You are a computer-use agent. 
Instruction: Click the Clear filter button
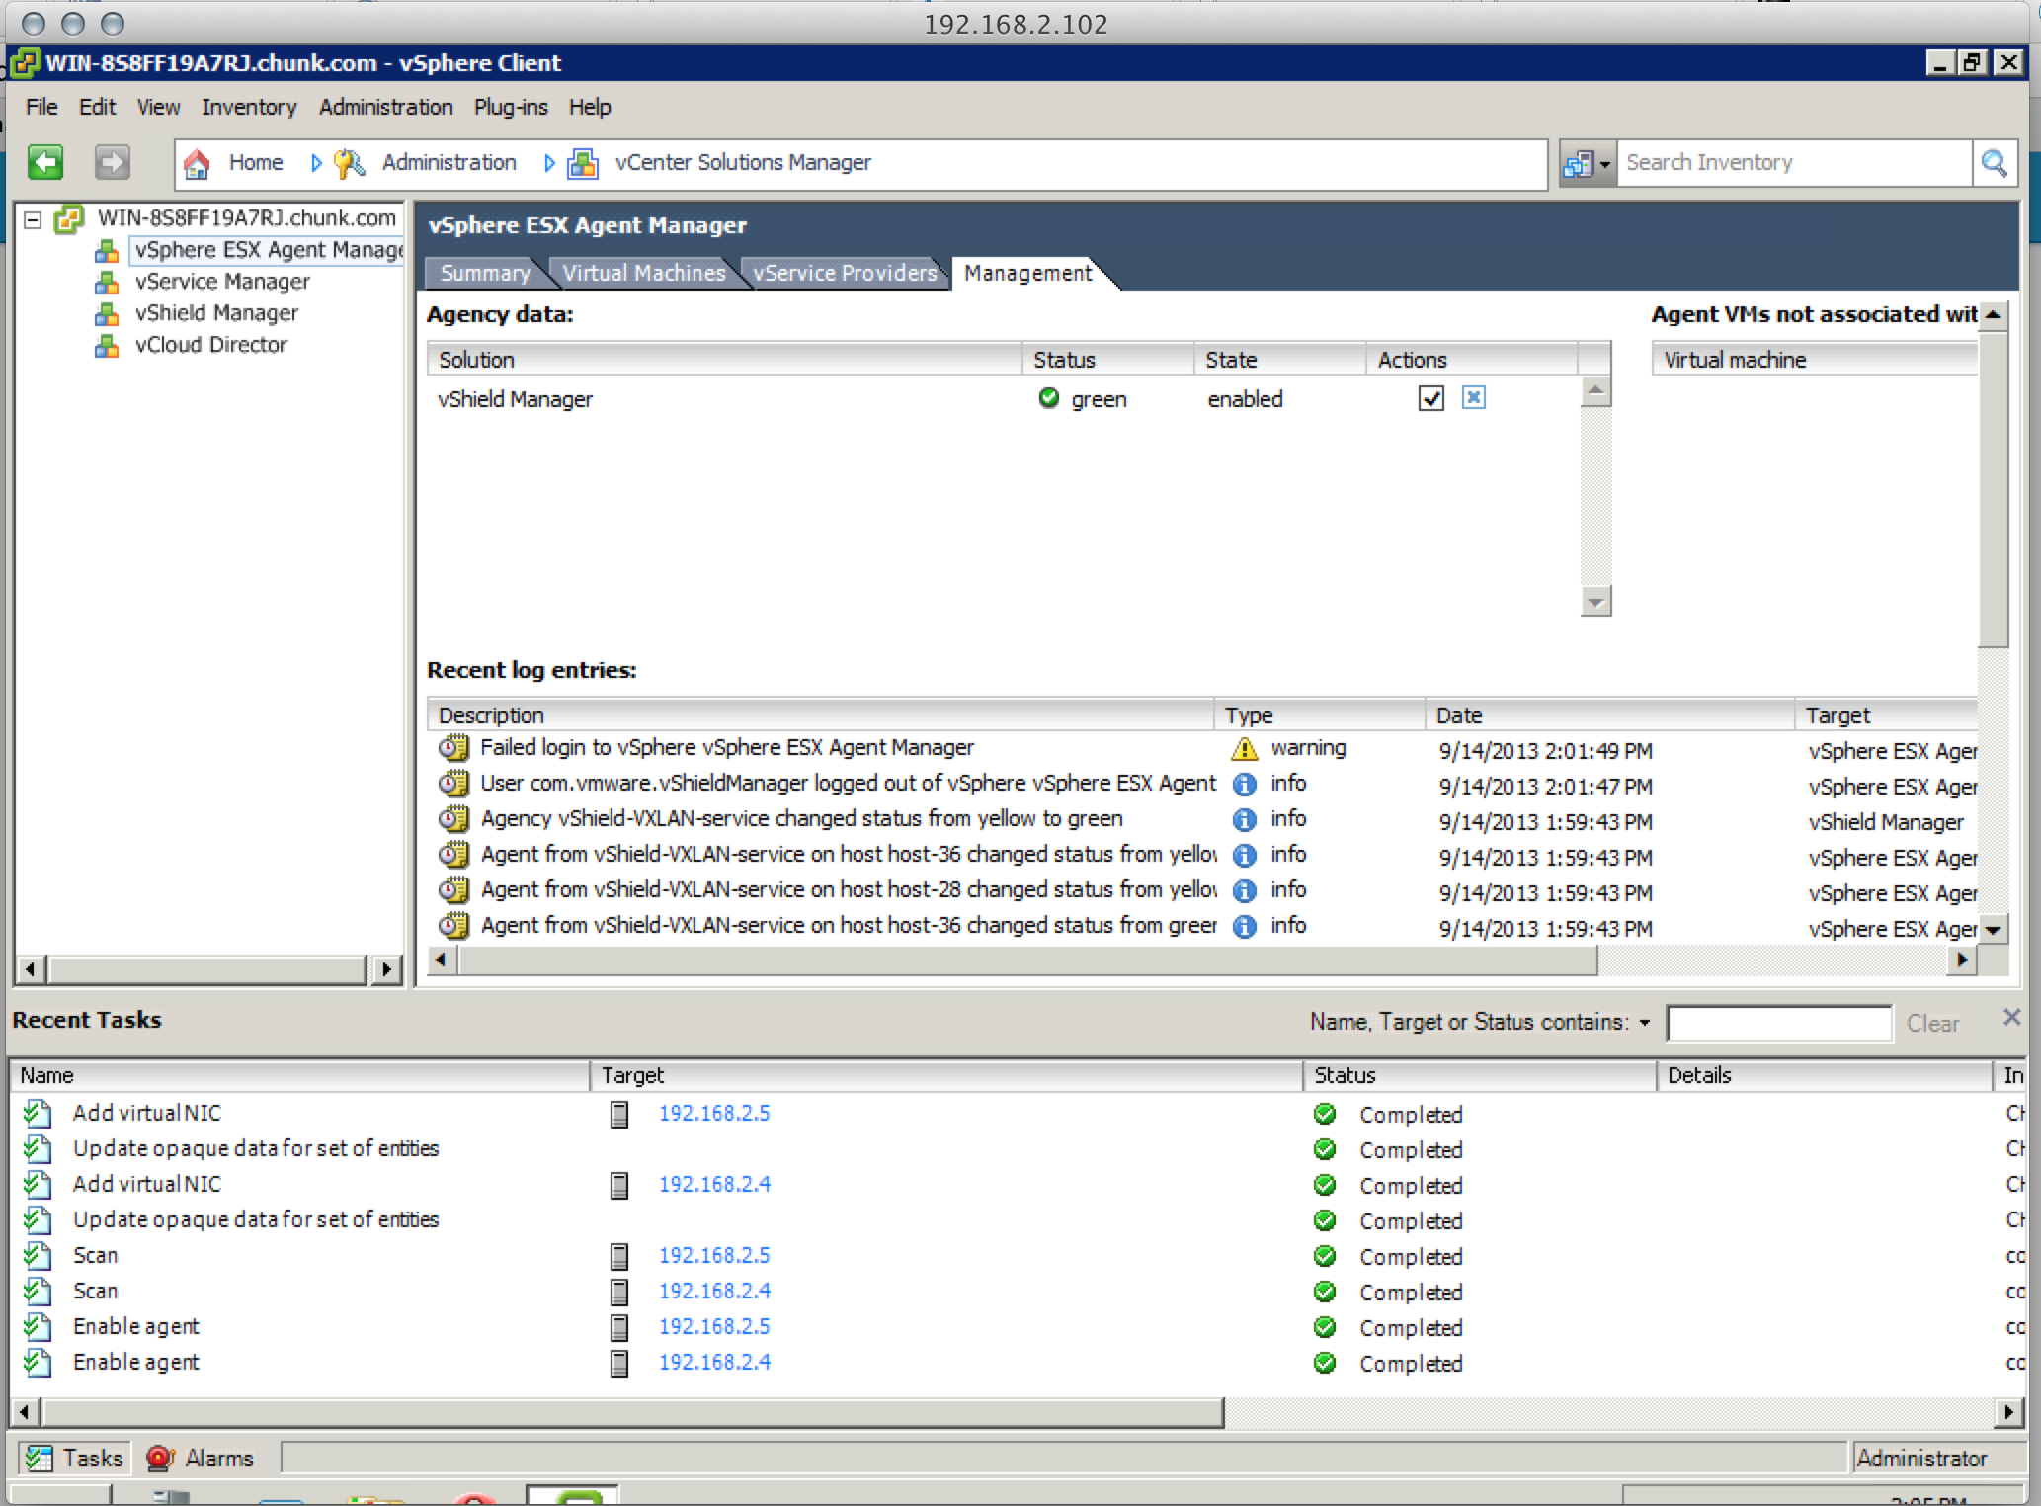tap(1931, 1023)
